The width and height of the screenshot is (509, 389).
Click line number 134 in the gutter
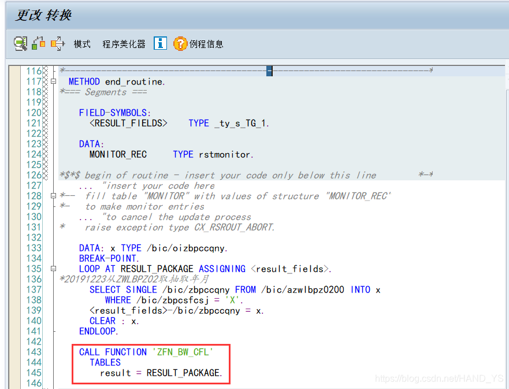tap(34, 258)
